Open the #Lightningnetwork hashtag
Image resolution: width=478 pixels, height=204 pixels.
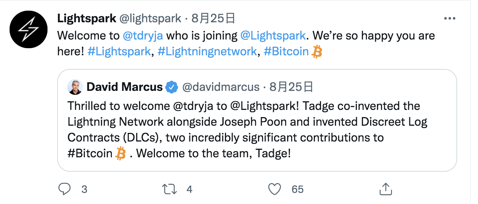[x=207, y=51]
